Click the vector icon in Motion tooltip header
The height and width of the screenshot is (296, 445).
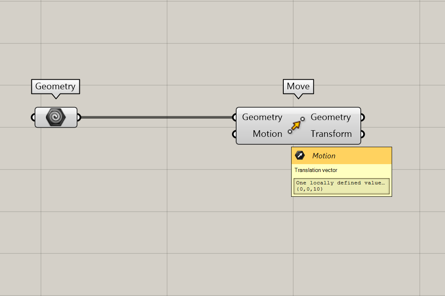pos(300,156)
